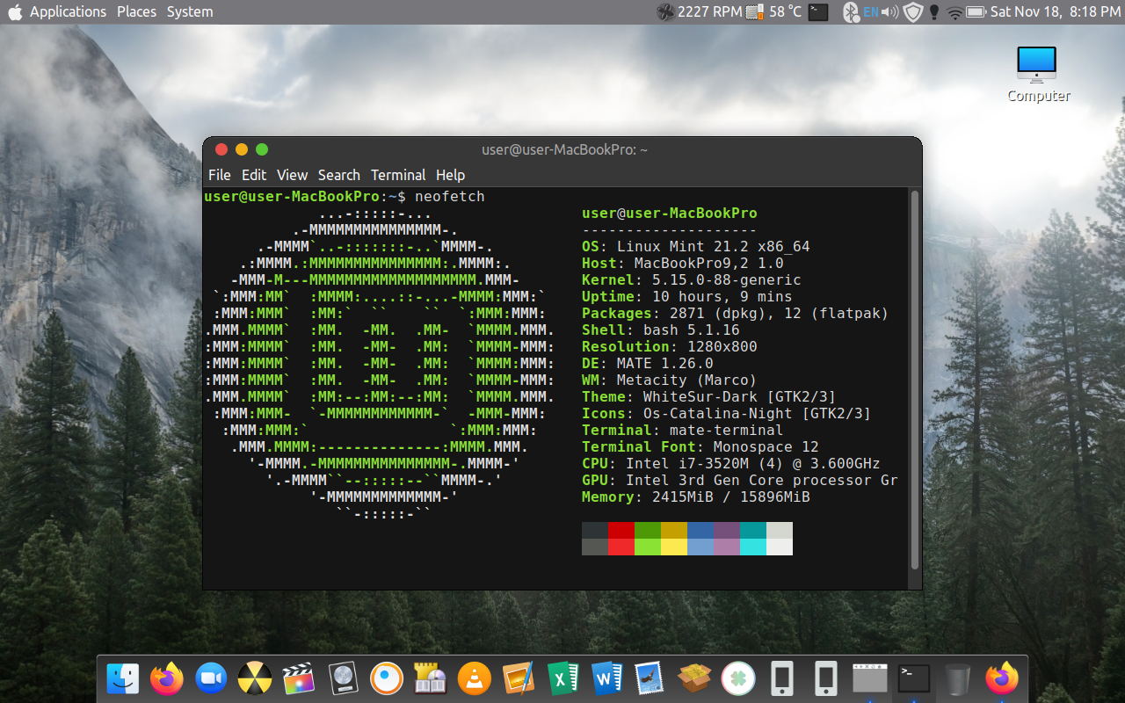Open the cardboard box package dock icon
Viewport: 1125px width, 703px height.
[x=694, y=678]
